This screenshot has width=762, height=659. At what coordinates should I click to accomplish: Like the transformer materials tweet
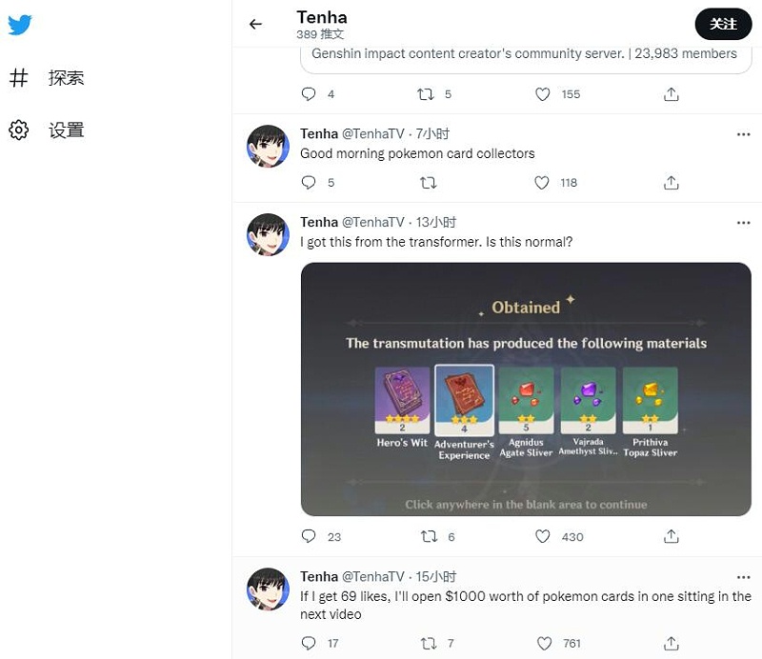point(542,536)
